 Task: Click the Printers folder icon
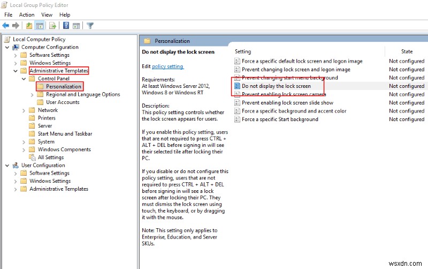32,118
